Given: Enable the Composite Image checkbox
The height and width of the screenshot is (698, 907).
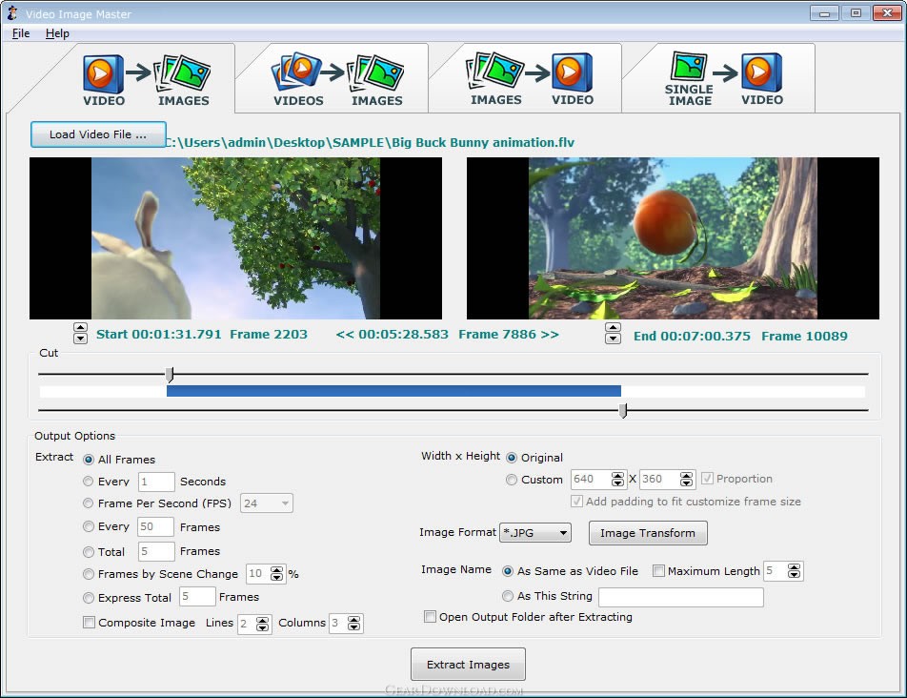Looking at the screenshot, I should [x=89, y=623].
